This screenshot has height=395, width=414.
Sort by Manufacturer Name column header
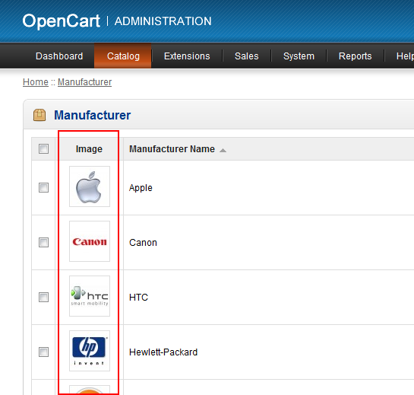tap(172, 149)
